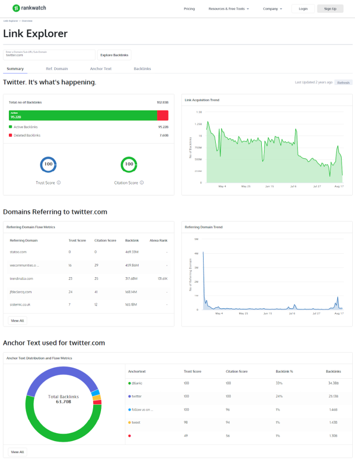Click 131.61K Alexa rank value

click(x=163, y=278)
